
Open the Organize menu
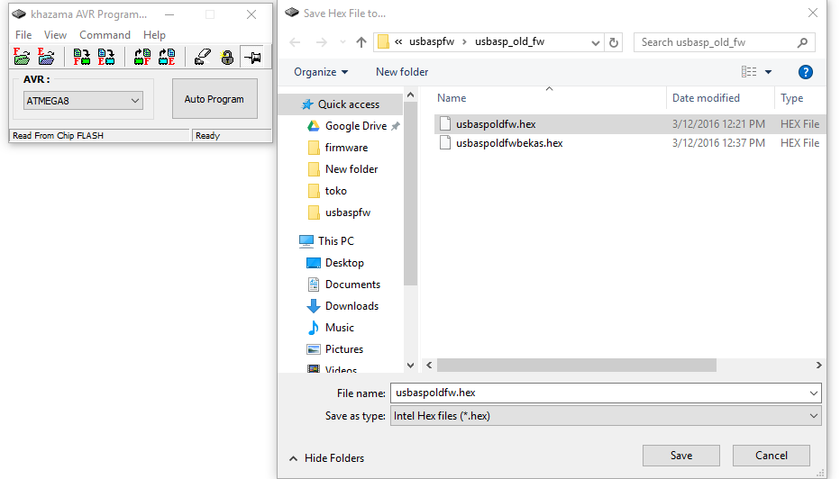click(321, 72)
